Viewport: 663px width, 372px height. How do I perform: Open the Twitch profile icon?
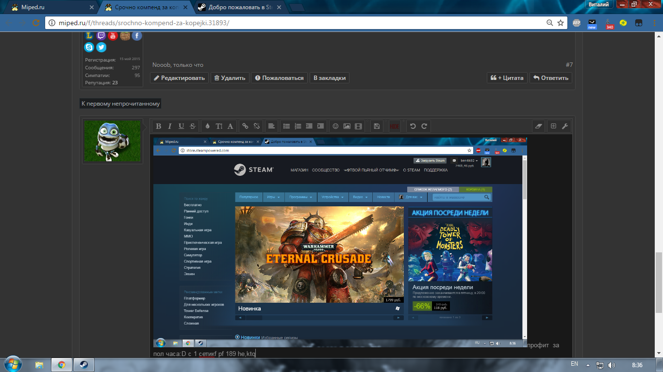[101, 35]
